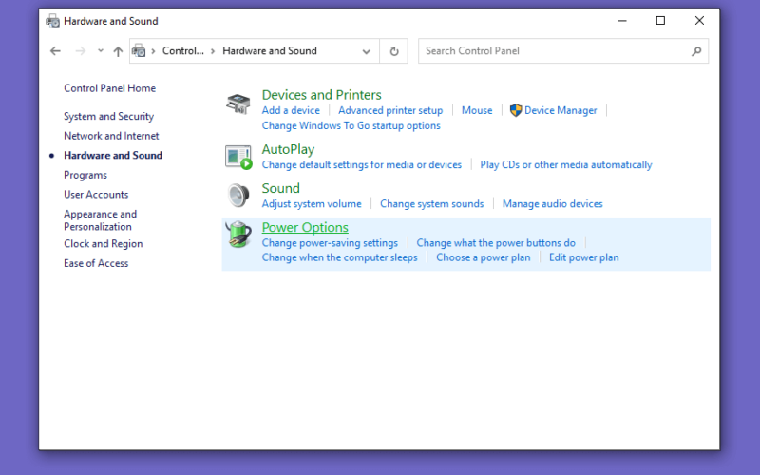Click the Sound speaker icon
The image size is (760, 475).
pyautogui.click(x=238, y=196)
